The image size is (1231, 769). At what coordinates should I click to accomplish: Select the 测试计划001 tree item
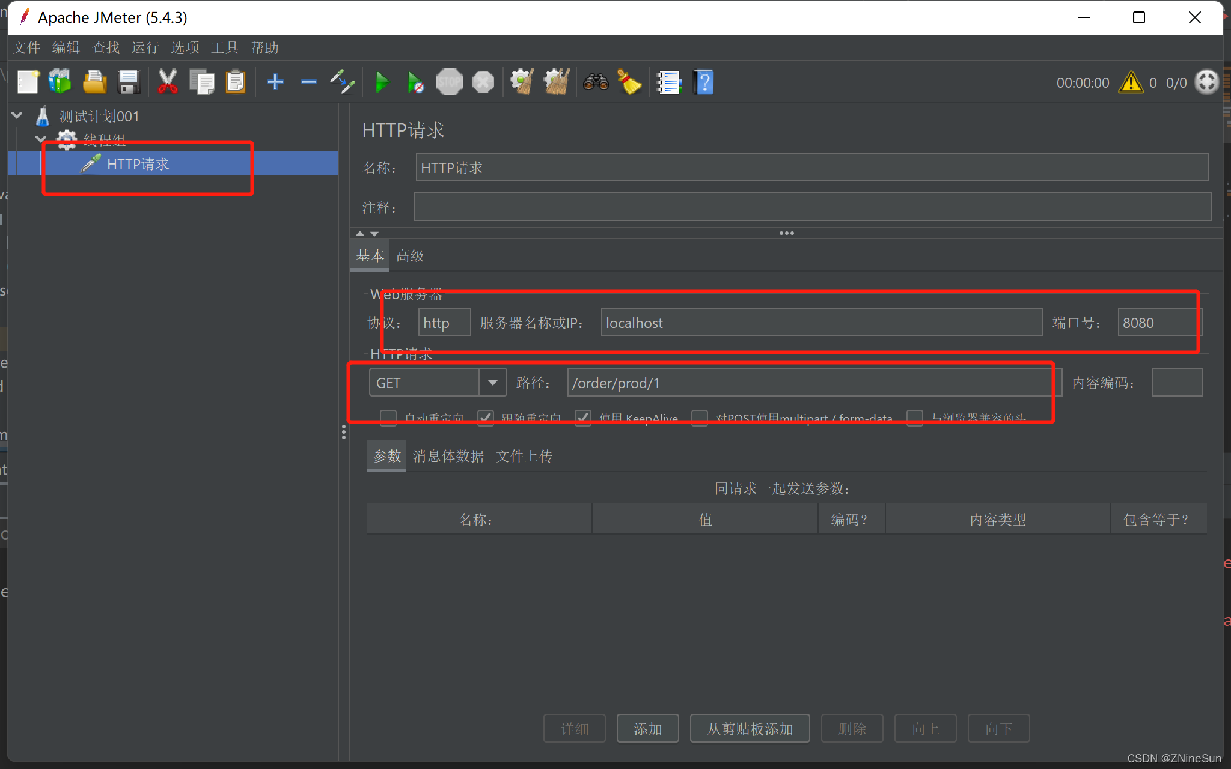click(99, 116)
